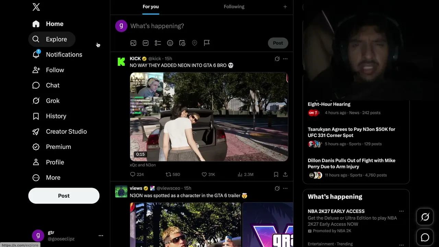The height and width of the screenshot is (247, 439).
Task: Open History bookmark item
Action: coord(49,116)
